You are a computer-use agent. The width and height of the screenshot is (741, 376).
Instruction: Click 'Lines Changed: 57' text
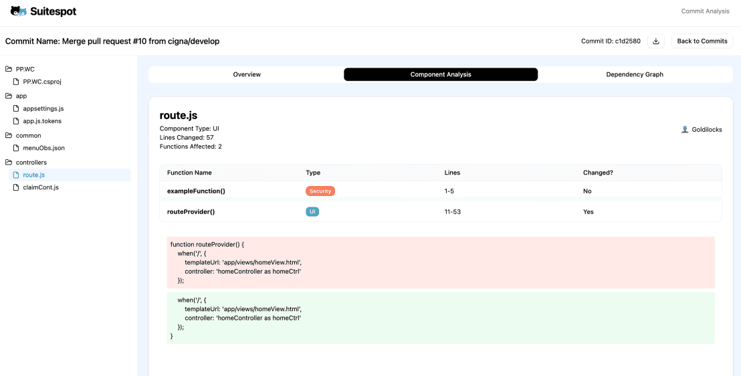click(x=187, y=138)
